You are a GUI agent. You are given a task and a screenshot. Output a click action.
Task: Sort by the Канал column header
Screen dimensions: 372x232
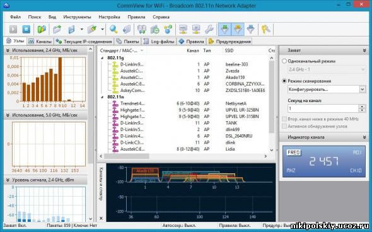(192, 50)
